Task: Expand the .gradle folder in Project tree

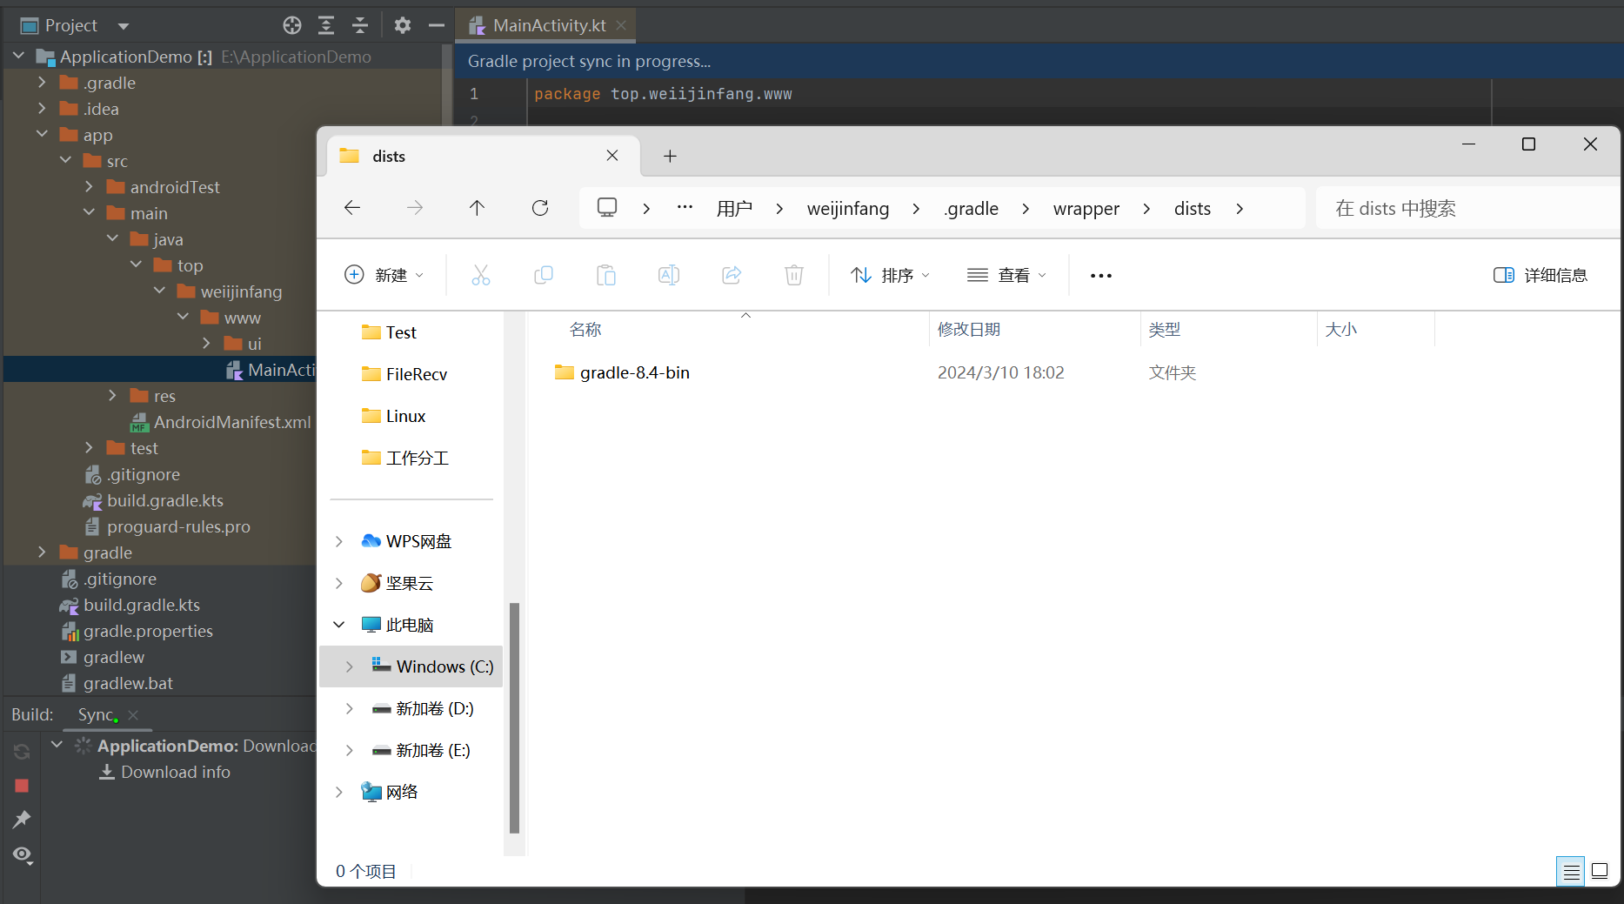Action: click(x=42, y=83)
